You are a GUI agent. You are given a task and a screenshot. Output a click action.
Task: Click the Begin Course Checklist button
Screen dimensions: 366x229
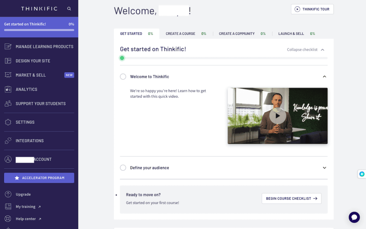click(x=291, y=198)
